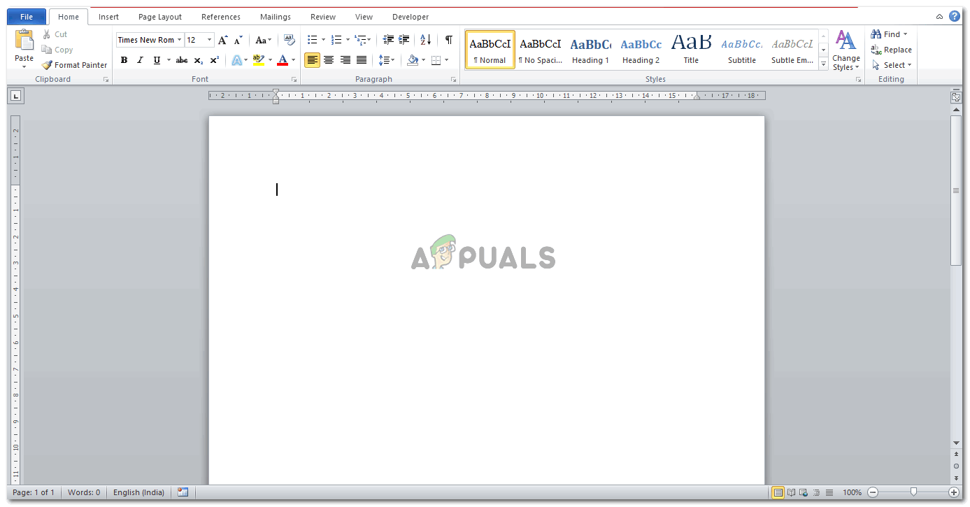970x507 pixels.
Task: Open the Mailings ribbon tab
Action: [x=275, y=16]
